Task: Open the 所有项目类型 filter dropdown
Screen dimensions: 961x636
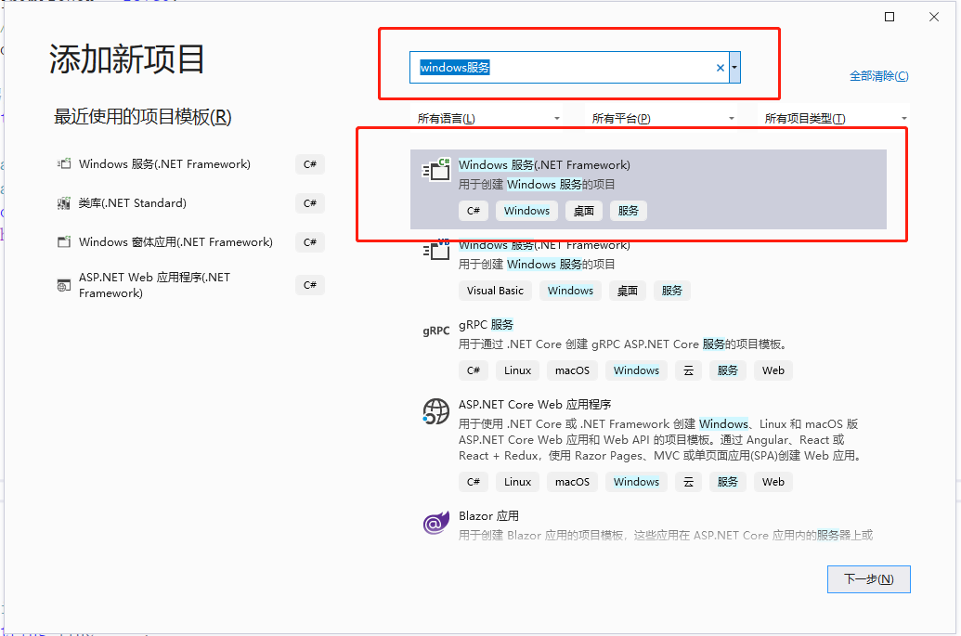Action: [x=834, y=118]
